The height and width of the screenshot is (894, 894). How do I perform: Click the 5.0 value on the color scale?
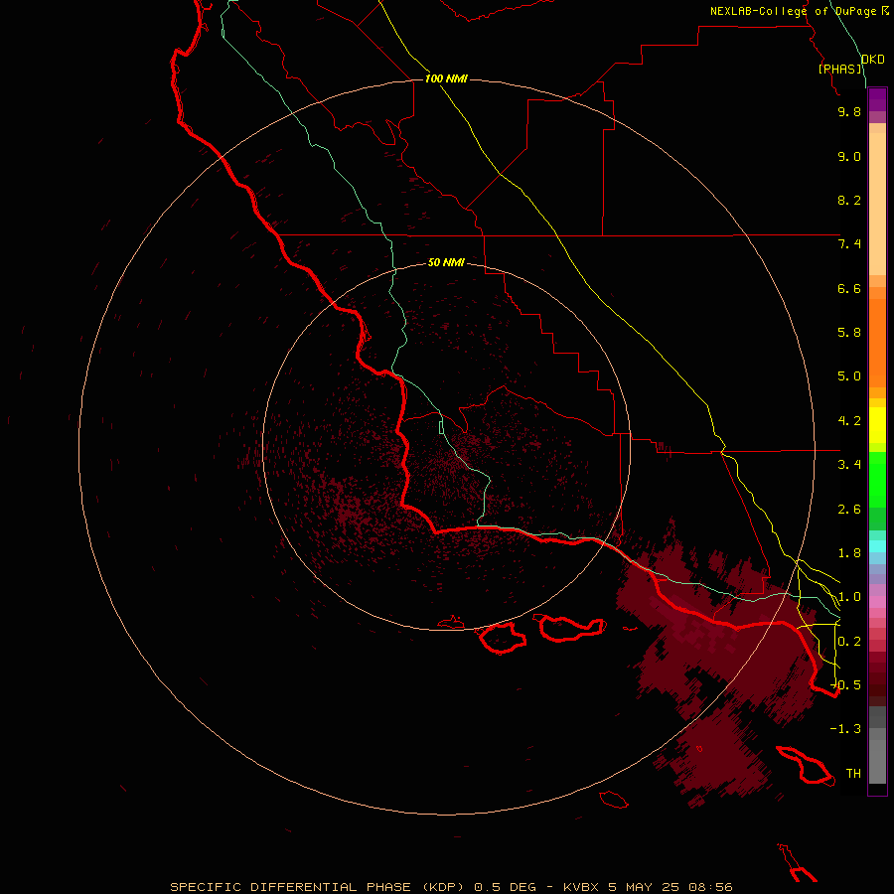pos(849,376)
